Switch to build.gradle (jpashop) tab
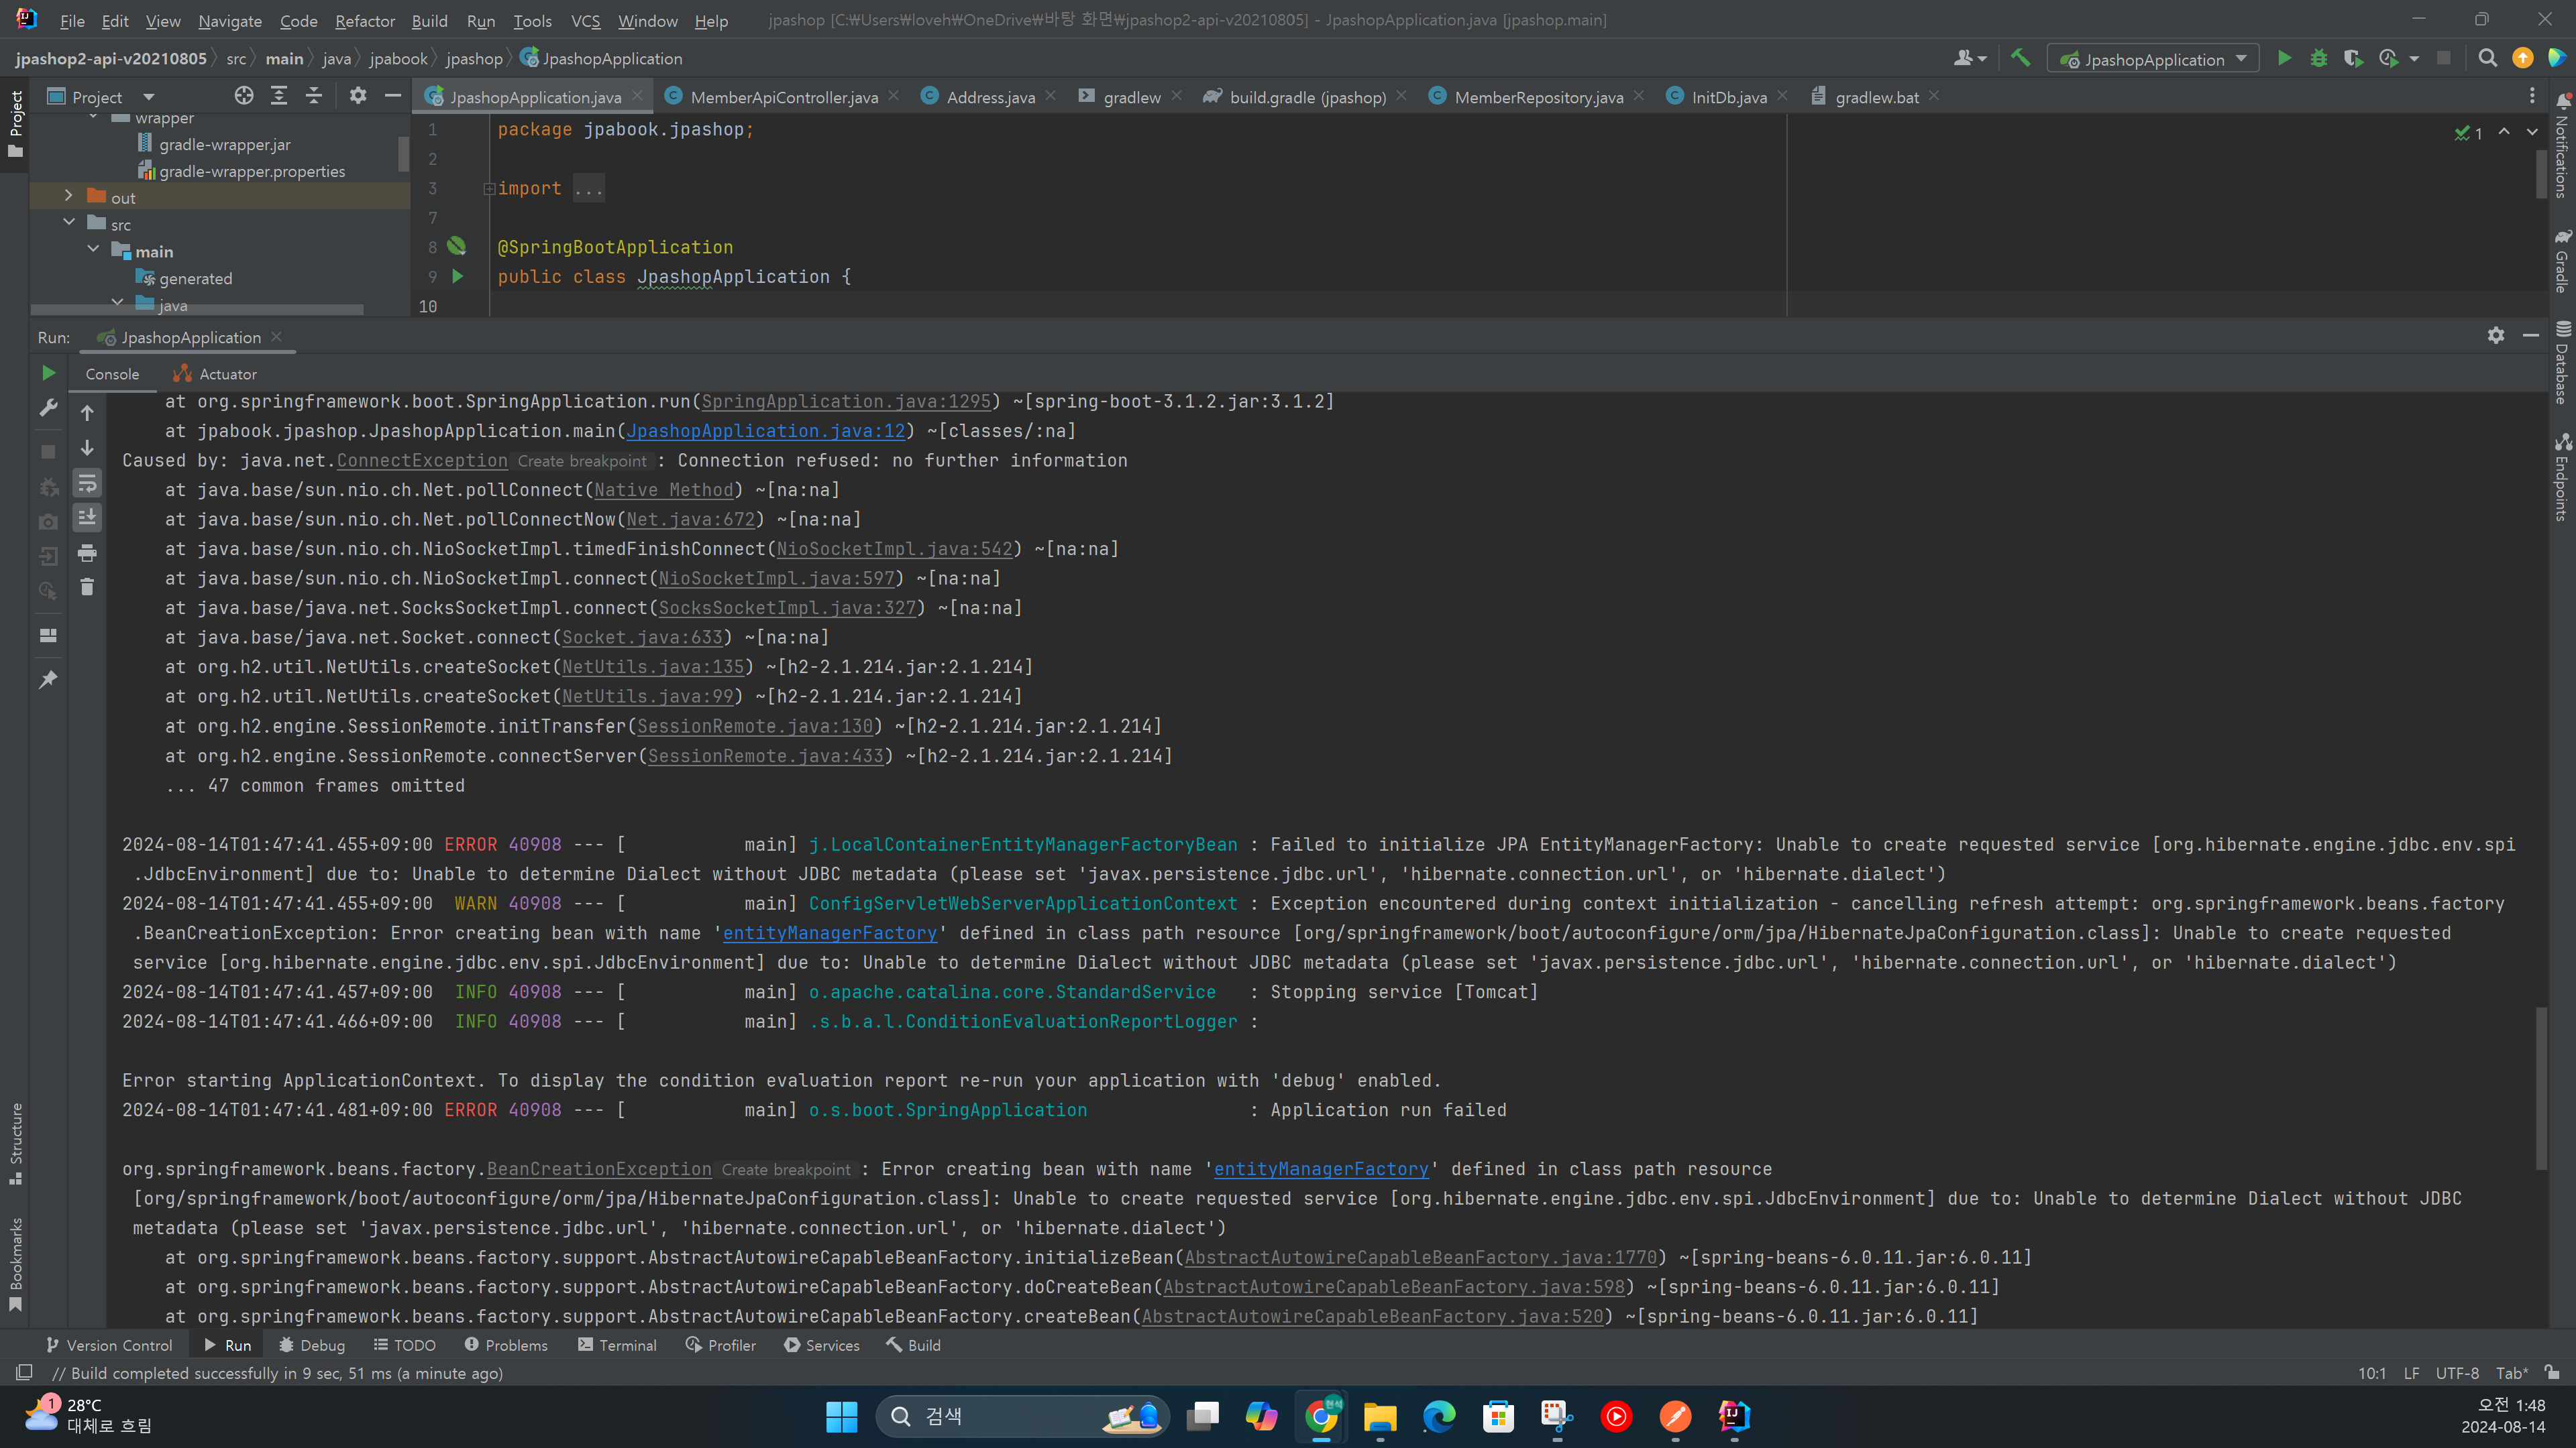The height and width of the screenshot is (1448, 2576). click(x=1307, y=97)
